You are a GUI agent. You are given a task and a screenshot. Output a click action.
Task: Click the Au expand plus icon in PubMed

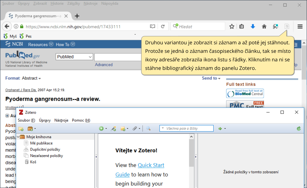click(x=7, y=116)
